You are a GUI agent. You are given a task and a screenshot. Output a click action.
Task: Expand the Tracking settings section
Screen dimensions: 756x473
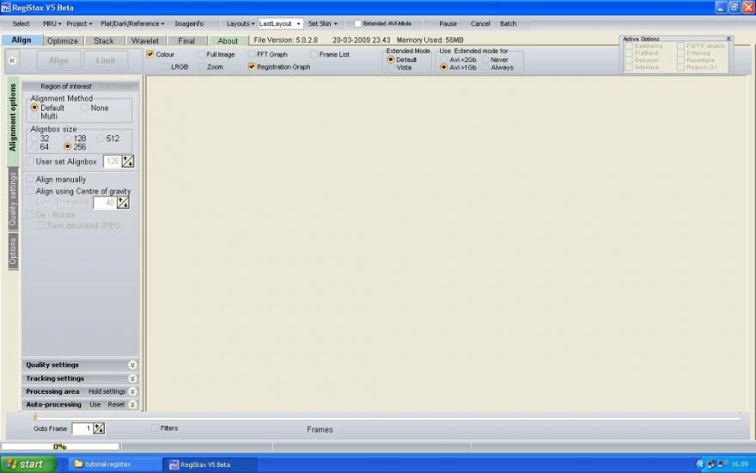pos(132,378)
